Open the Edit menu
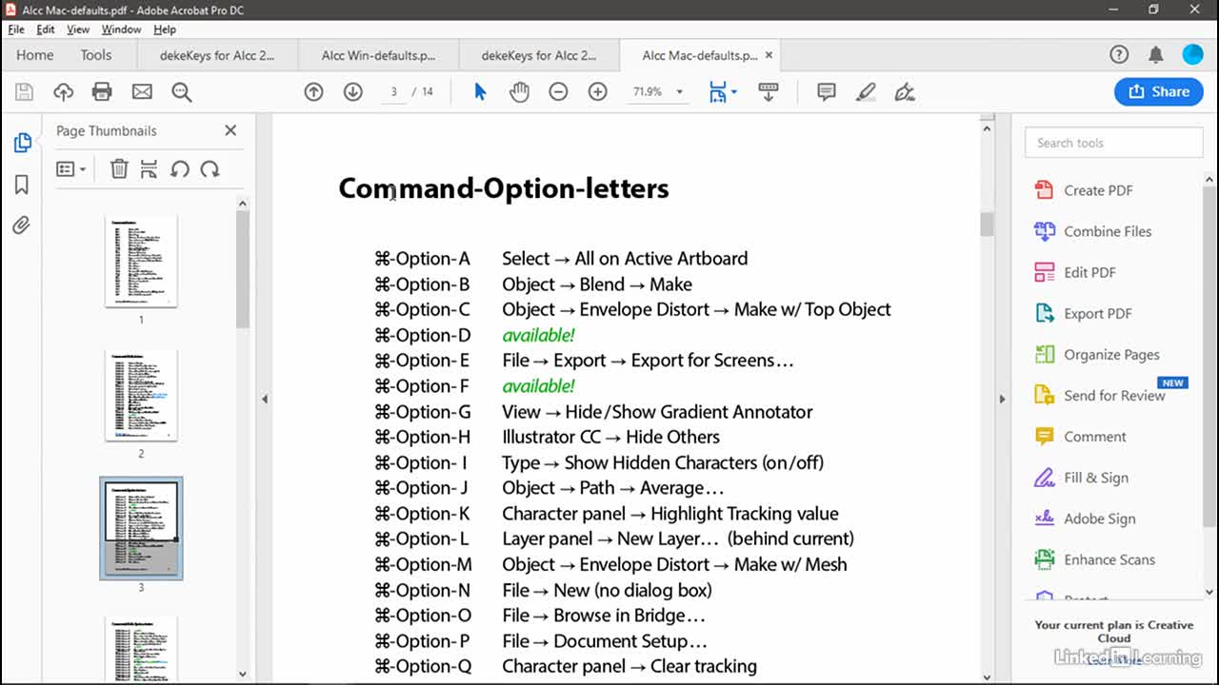The width and height of the screenshot is (1219, 685). (x=46, y=29)
